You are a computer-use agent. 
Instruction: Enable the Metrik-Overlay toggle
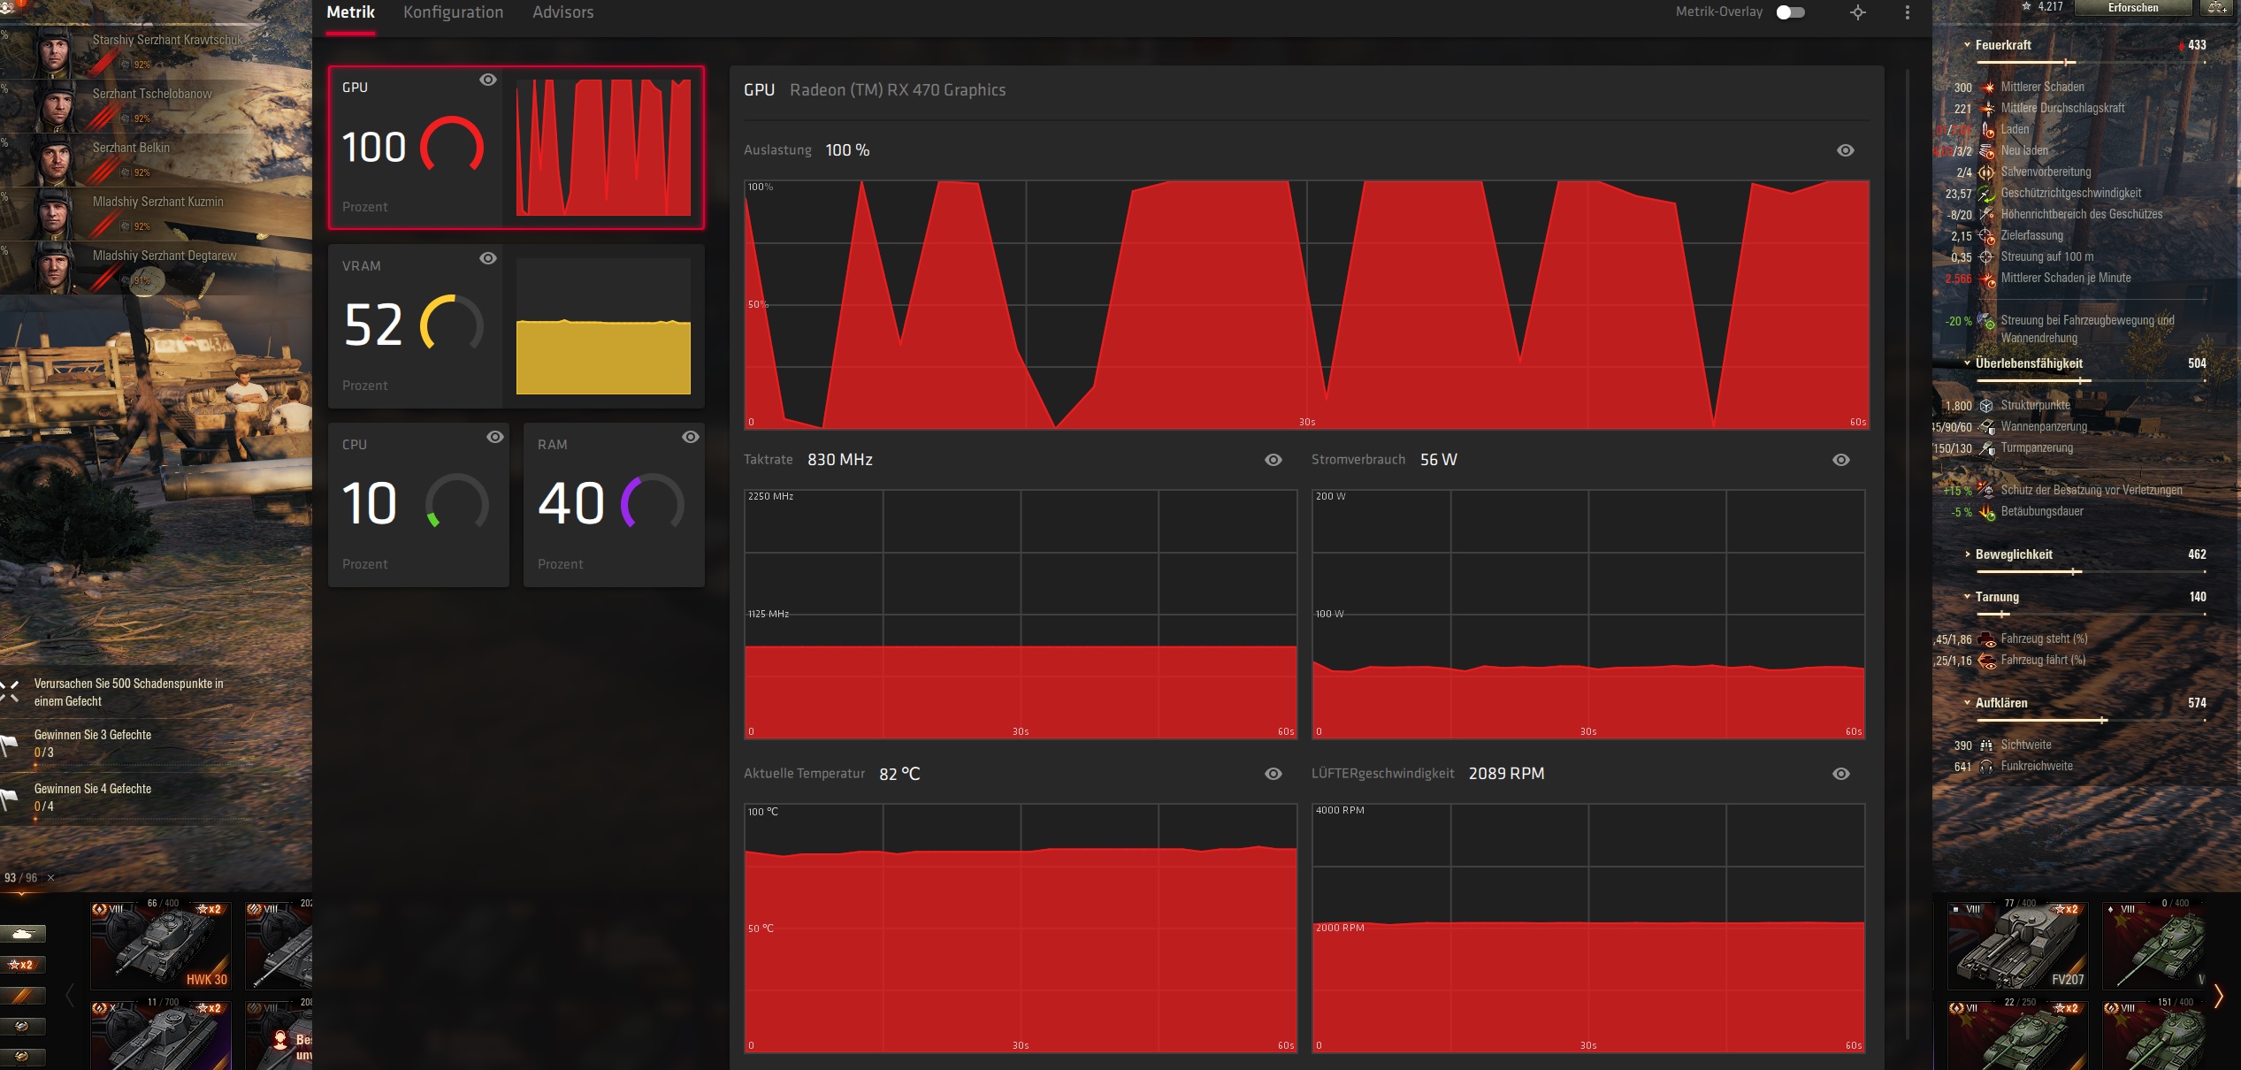(1791, 12)
